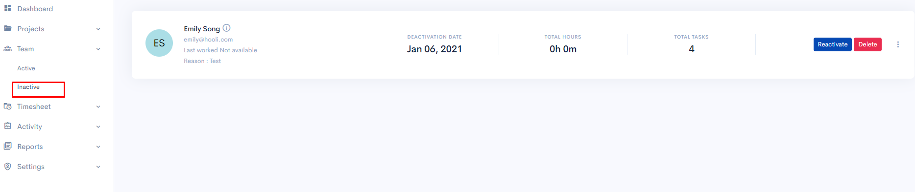Collapse the Team section chevron
This screenshot has height=192, width=915.
point(98,49)
